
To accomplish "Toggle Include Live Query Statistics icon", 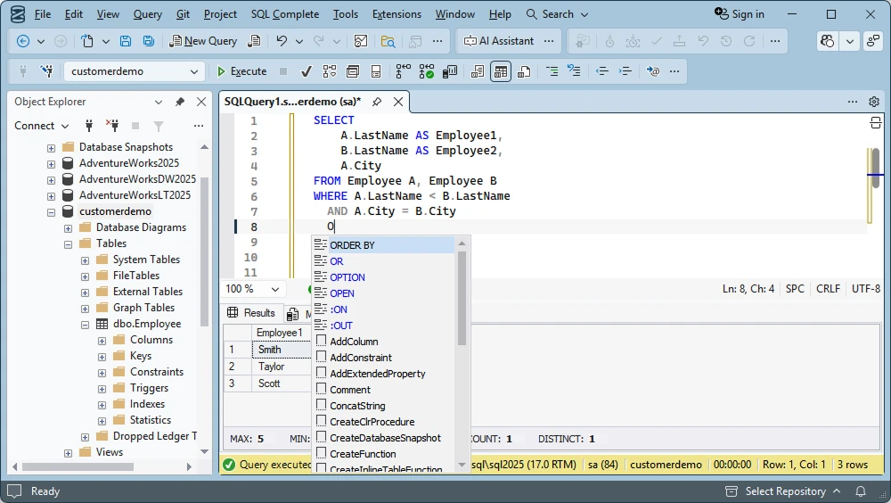I will [x=426, y=71].
